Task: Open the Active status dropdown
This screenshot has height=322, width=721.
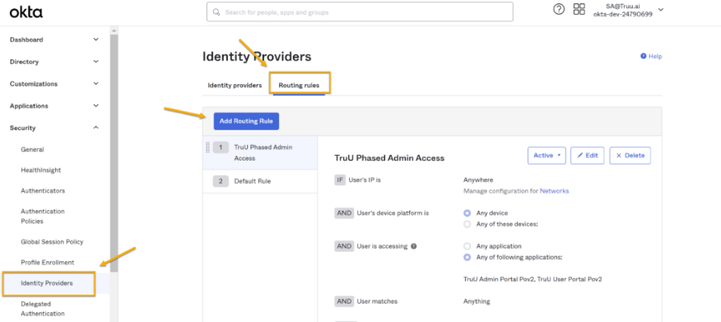Action: click(547, 156)
